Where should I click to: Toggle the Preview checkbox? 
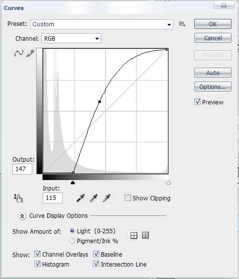click(x=197, y=102)
